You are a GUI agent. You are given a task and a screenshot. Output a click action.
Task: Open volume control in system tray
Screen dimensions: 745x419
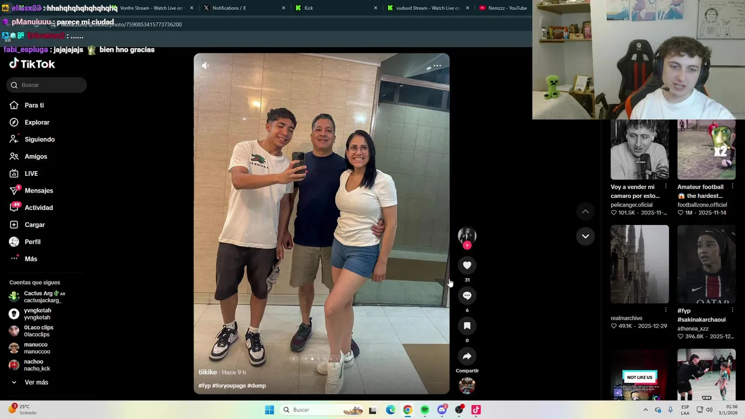pos(709,410)
